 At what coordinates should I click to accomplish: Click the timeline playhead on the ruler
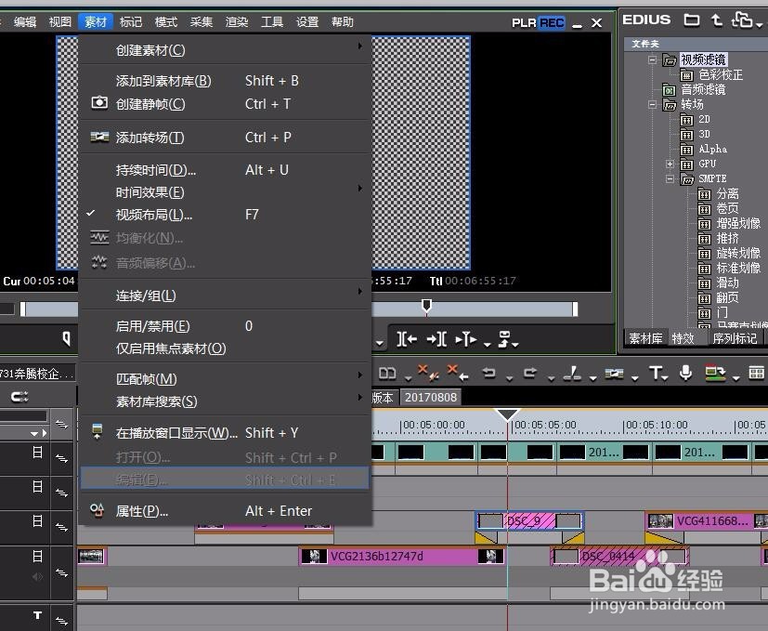[x=507, y=414]
